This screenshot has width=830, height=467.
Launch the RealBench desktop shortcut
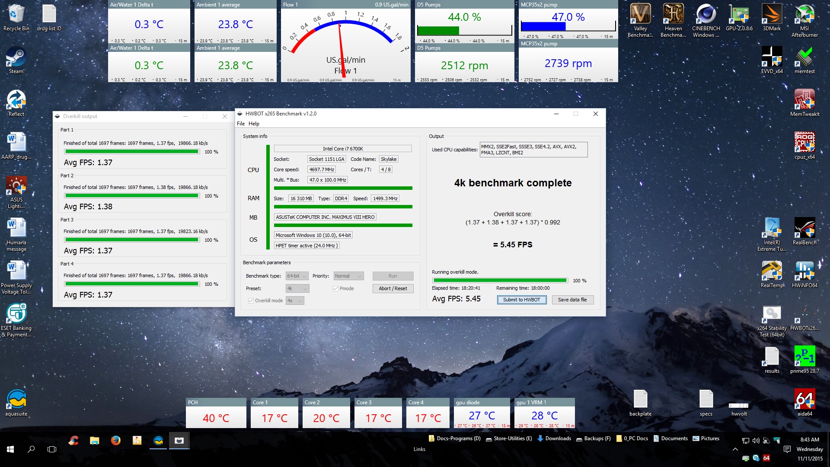804,232
